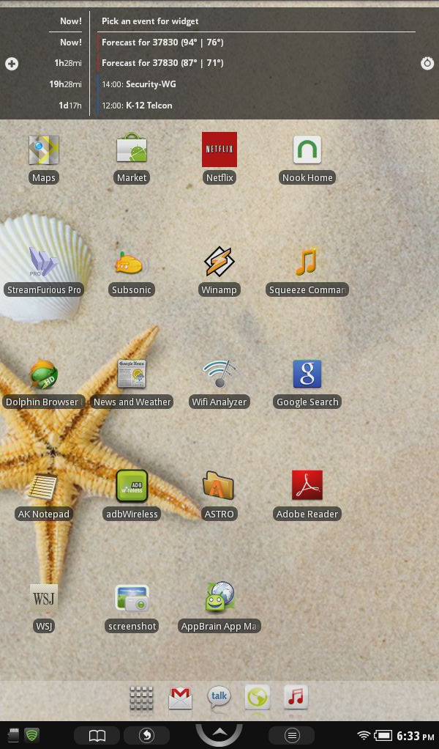Refresh the calendar widget
This screenshot has width=439, height=749.
coord(427,63)
